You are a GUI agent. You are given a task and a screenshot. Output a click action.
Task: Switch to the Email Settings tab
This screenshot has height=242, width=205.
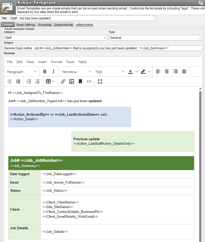coord(26,25)
